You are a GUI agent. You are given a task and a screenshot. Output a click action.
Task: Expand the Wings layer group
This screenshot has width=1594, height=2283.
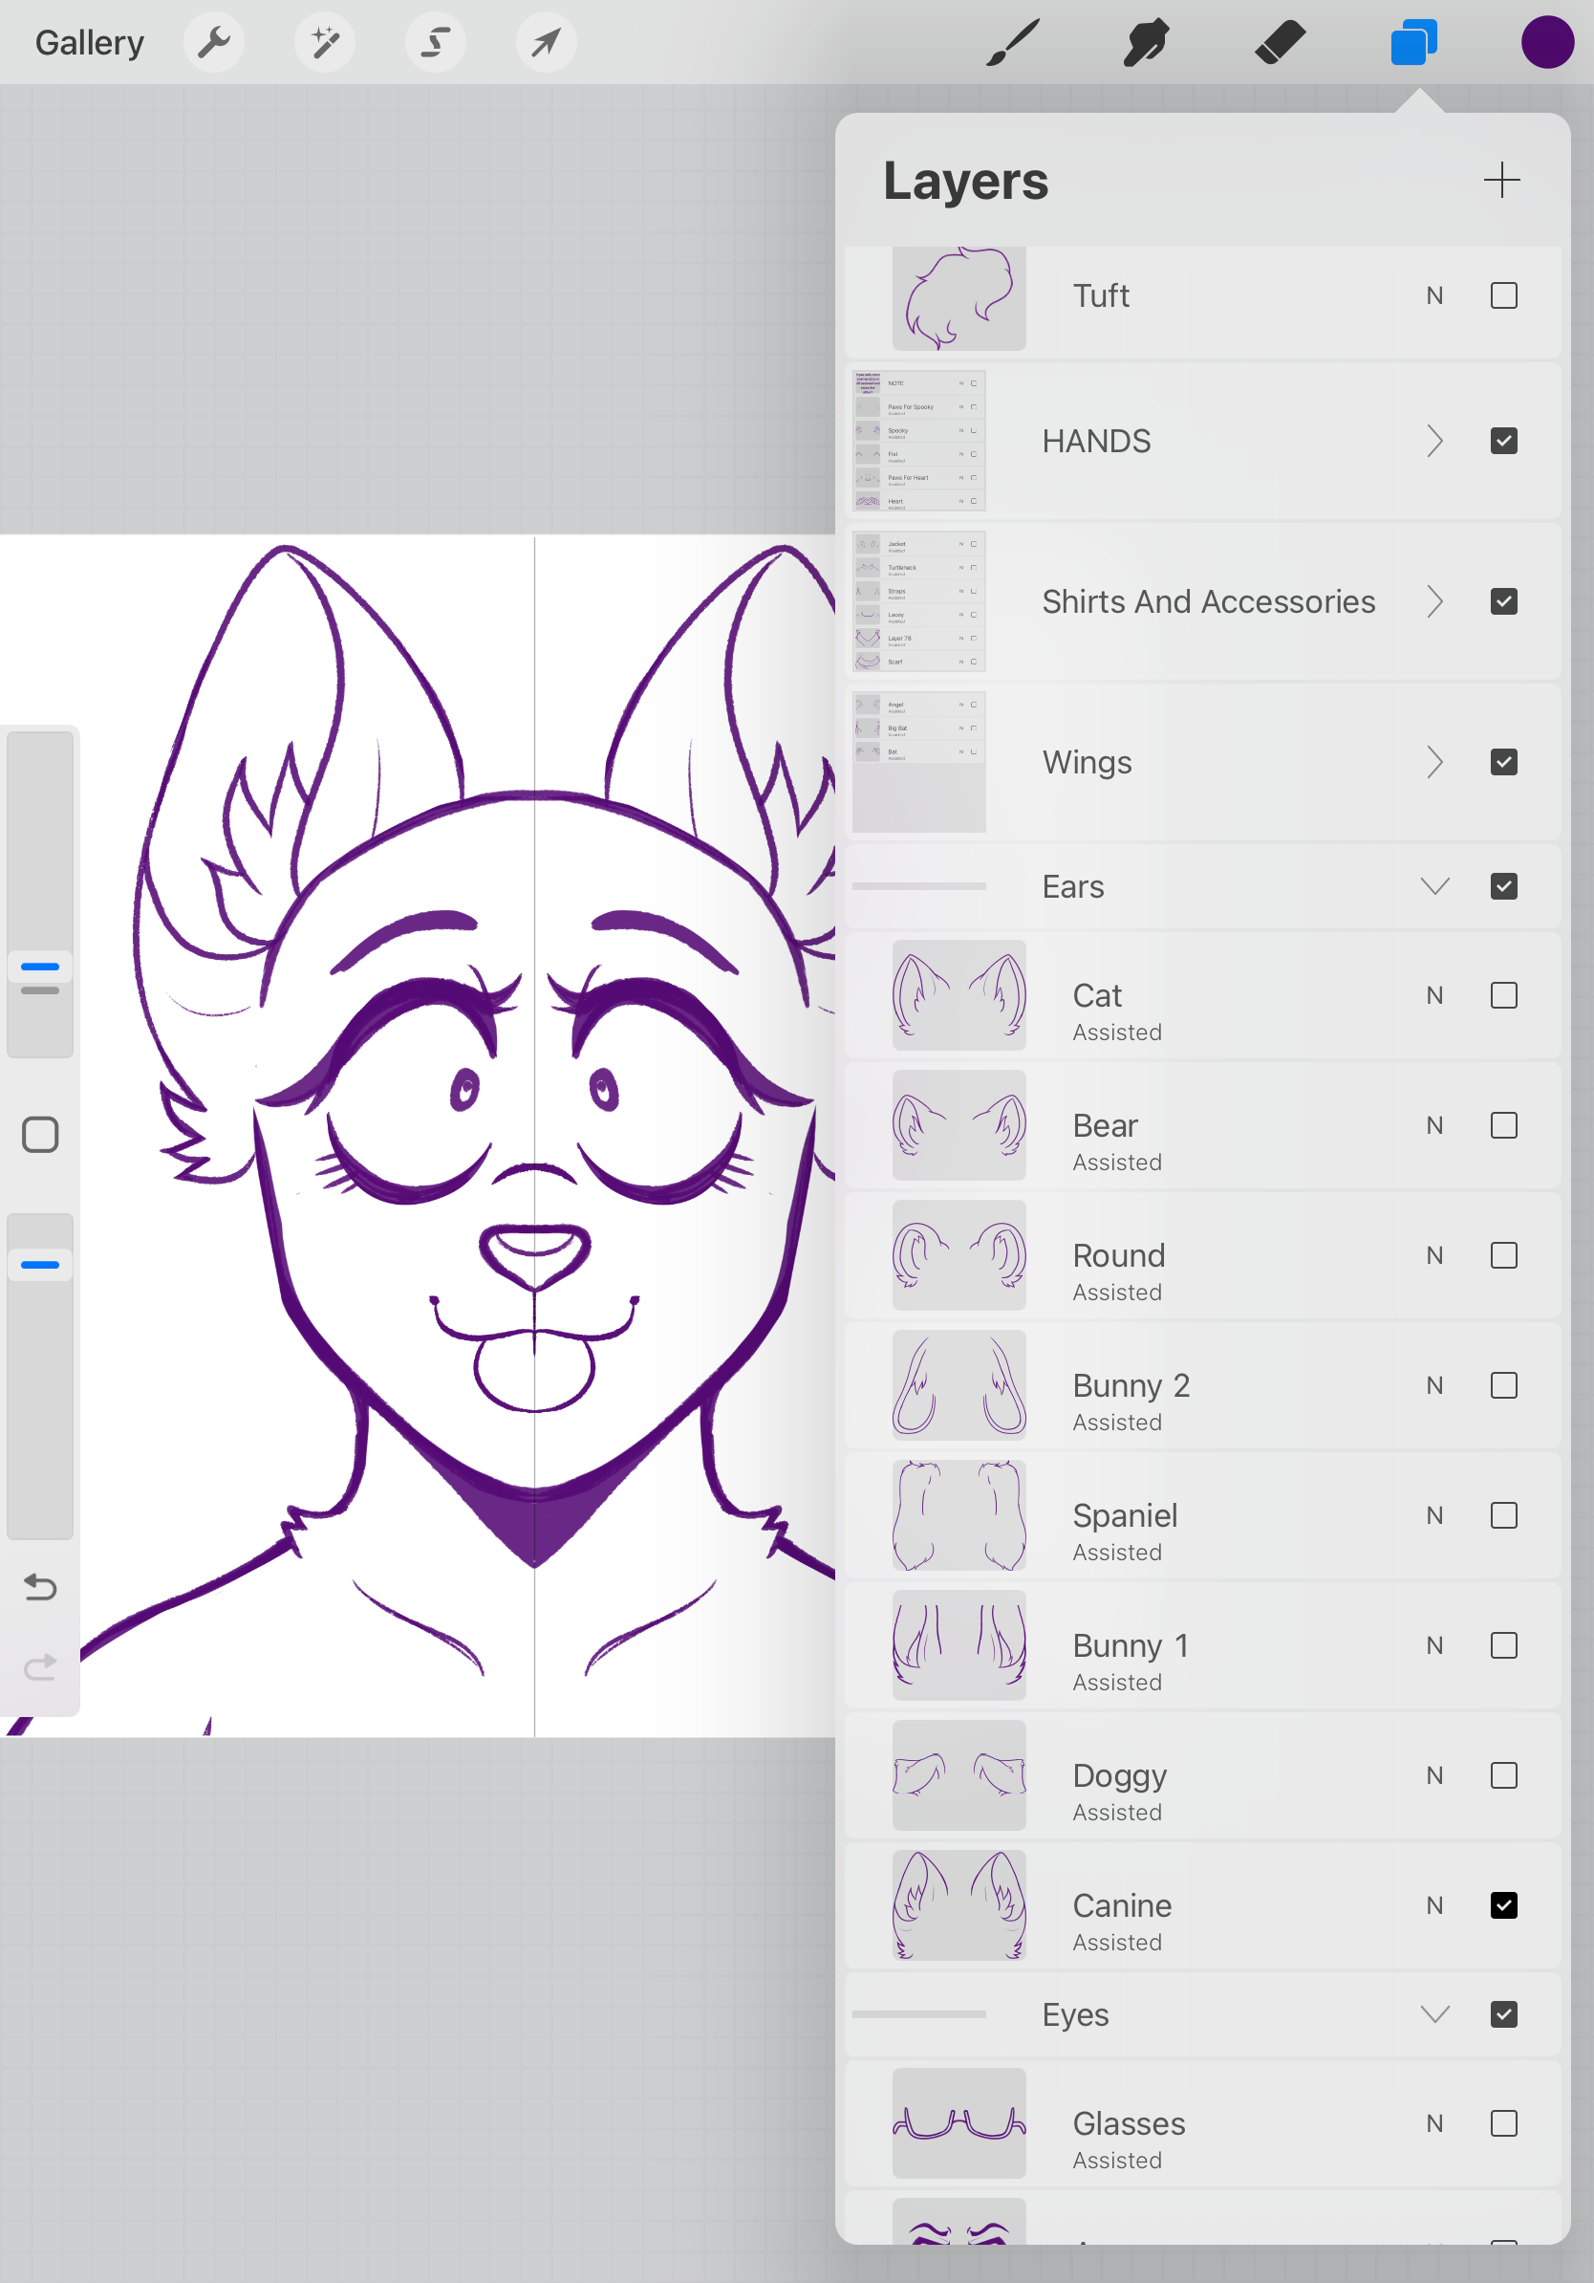tap(1434, 762)
